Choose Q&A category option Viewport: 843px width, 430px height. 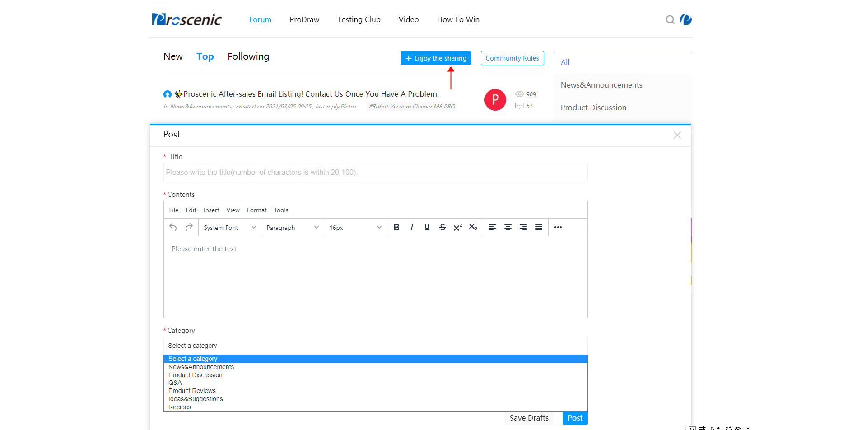[376, 383]
